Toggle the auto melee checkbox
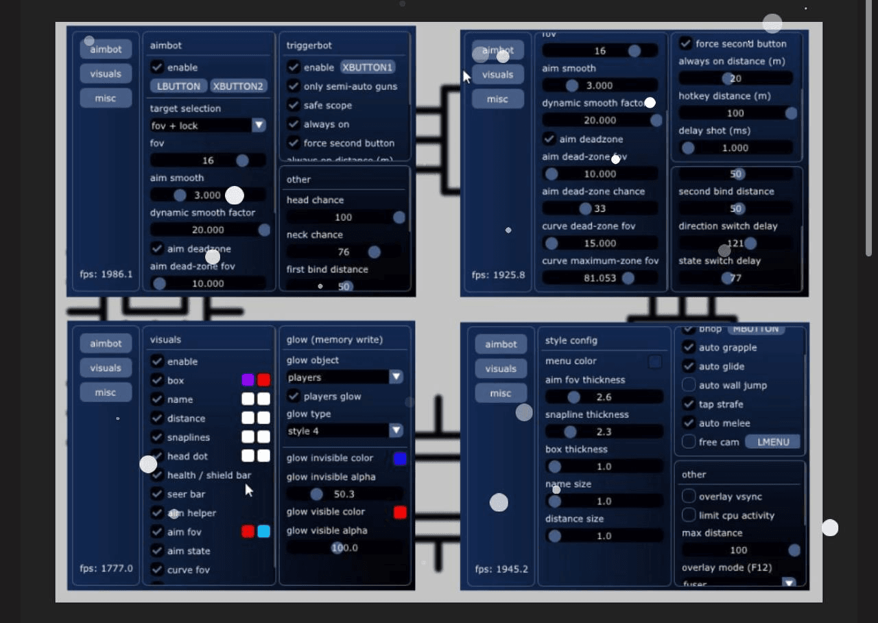 (x=689, y=423)
